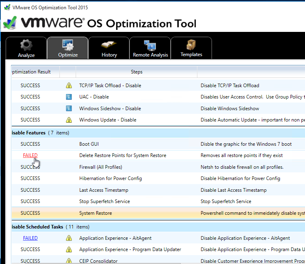Go to the Remote Analysis tab
The image size is (305, 264).
coord(150,48)
